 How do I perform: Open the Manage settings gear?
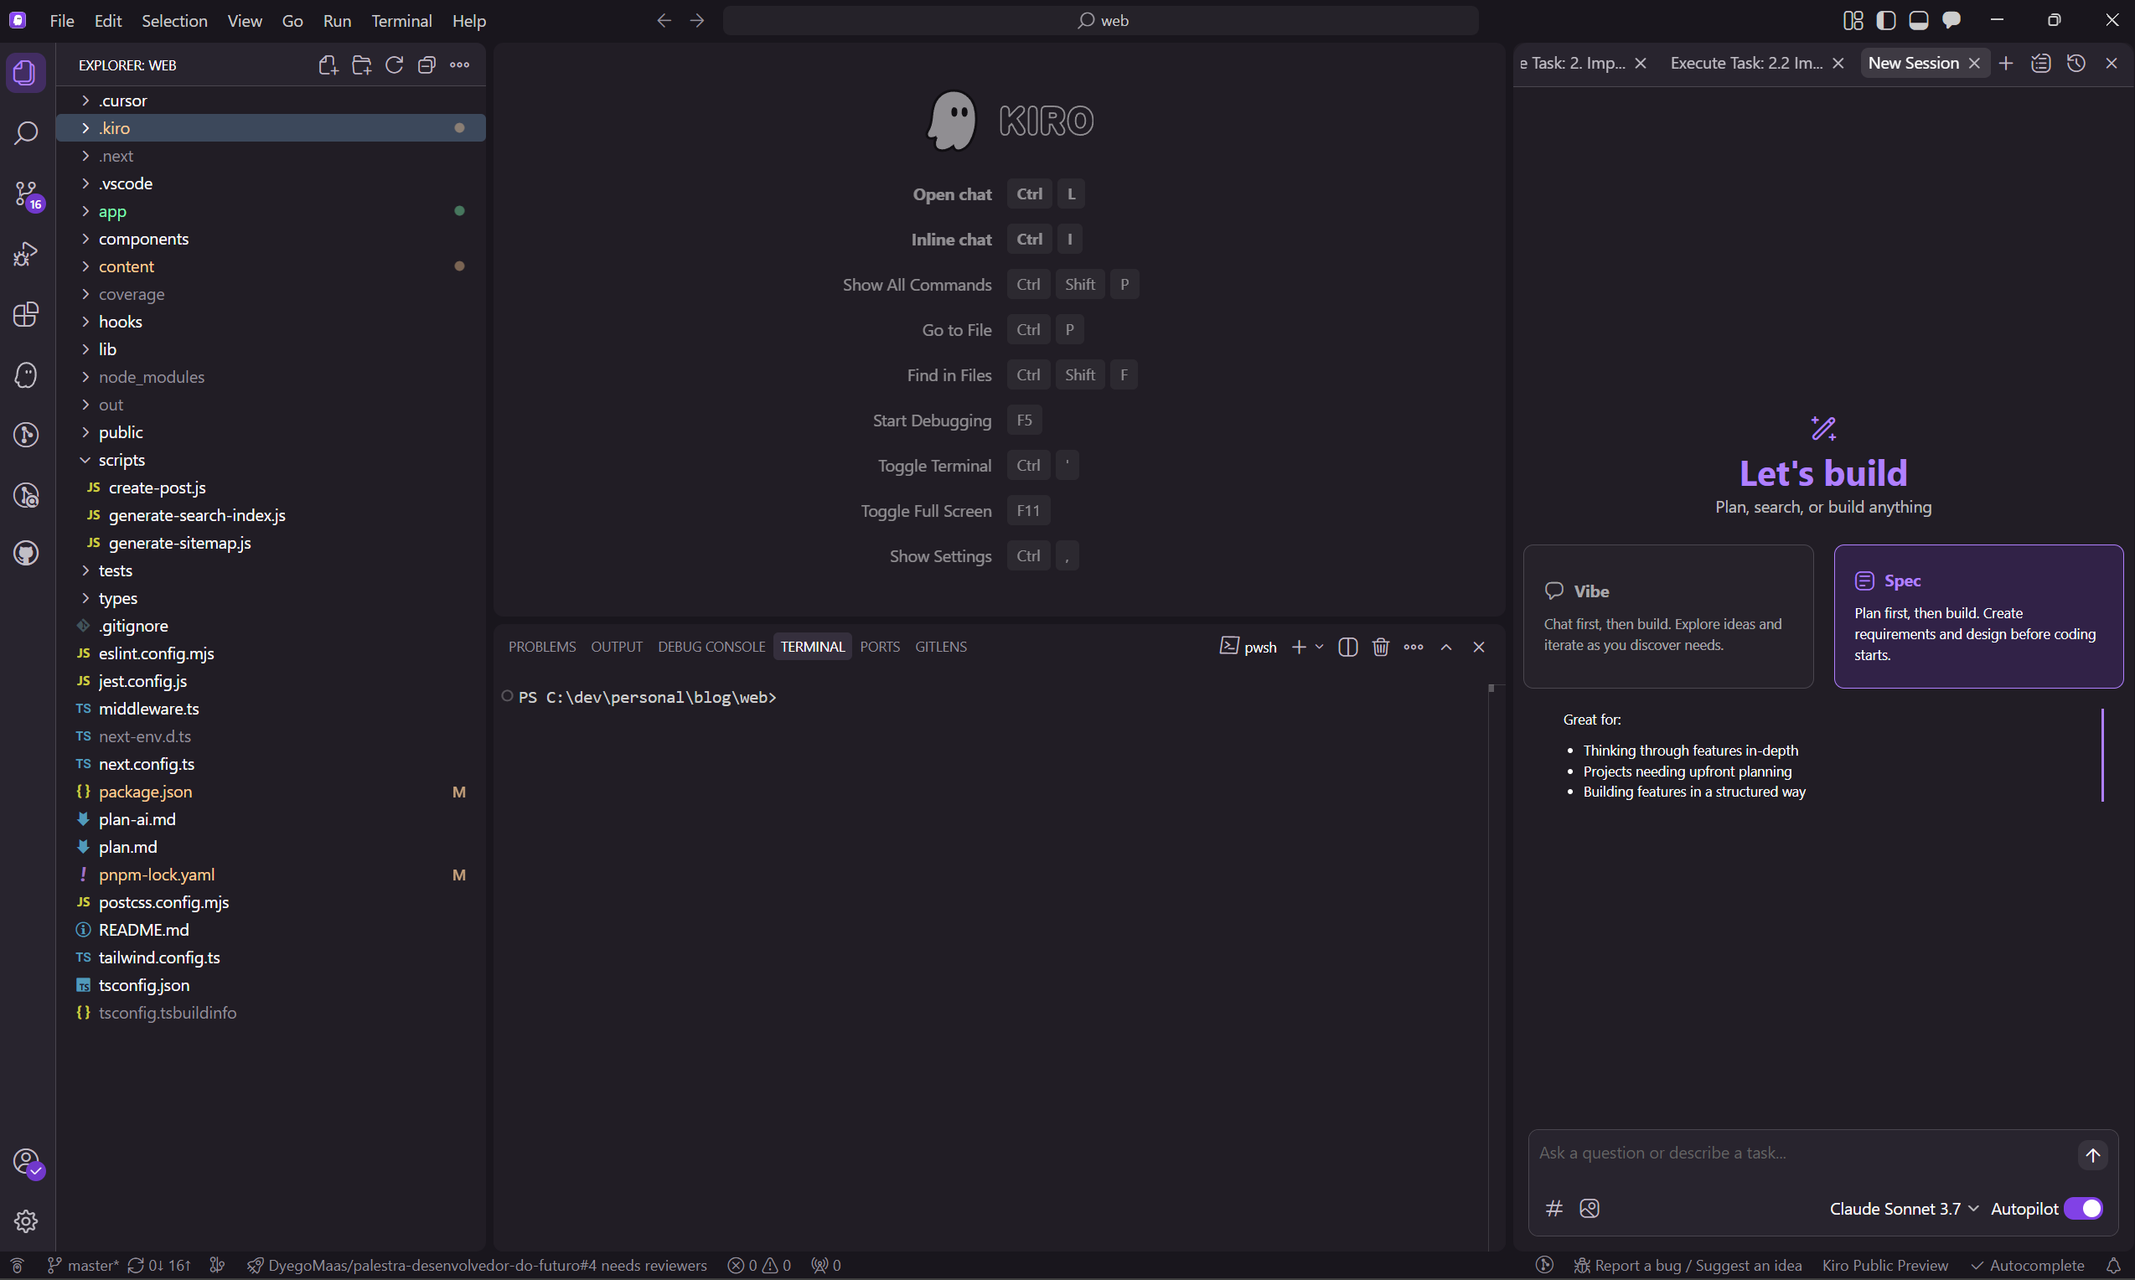26,1221
